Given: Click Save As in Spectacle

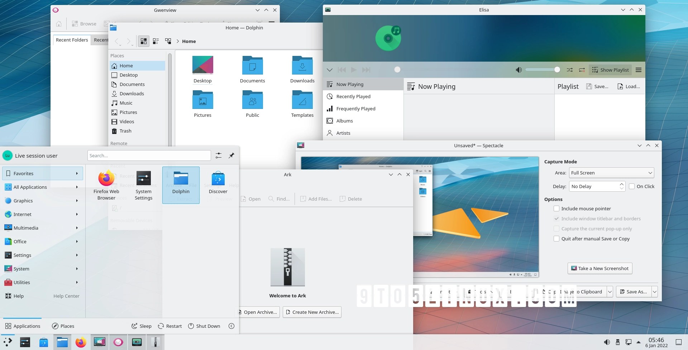Looking at the screenshot, I should pos(634,292).
